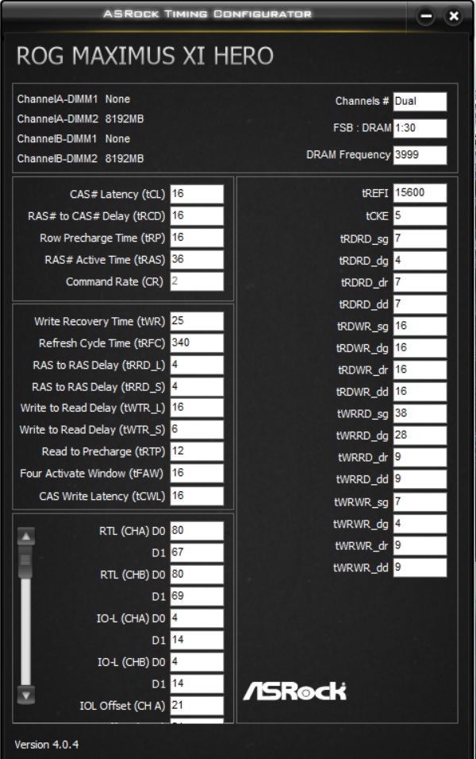Click the ChannelB-DIMM2 8192MB entry
The width and height of the screenshot is (476, 759).
tap(80, 159)
